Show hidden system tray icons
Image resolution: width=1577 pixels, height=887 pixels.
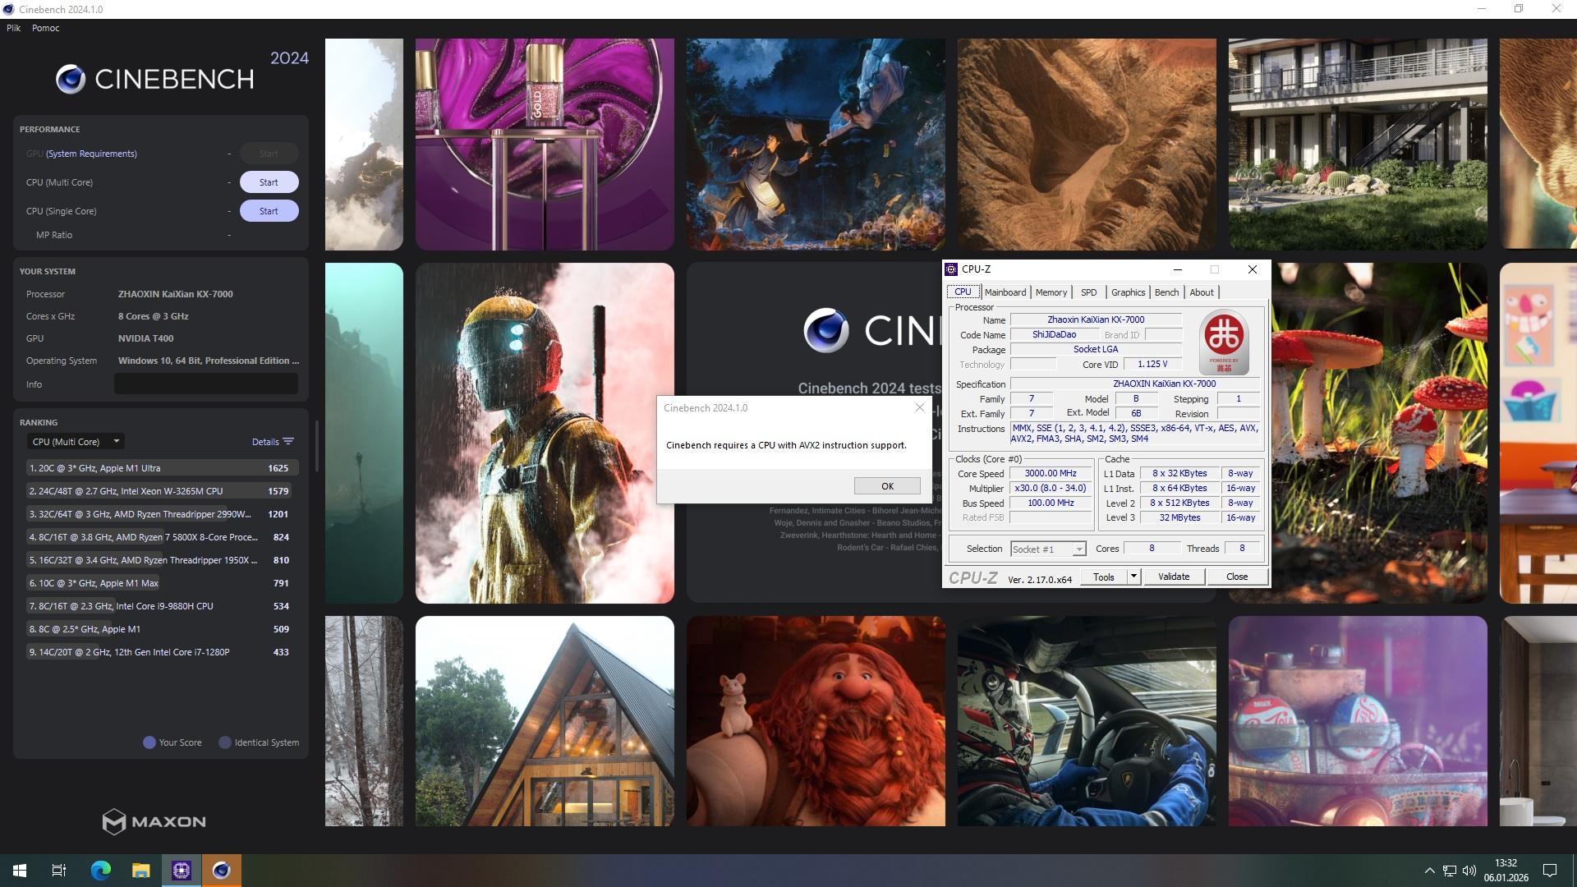click(x=1429, y=871)
